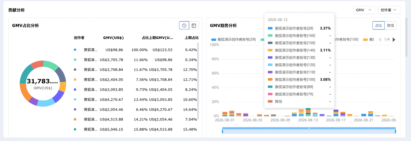The height and width of the screenshot is (141, 411).
Task: Switch GMV占比分析 to table view
Action: coord(194,26)
